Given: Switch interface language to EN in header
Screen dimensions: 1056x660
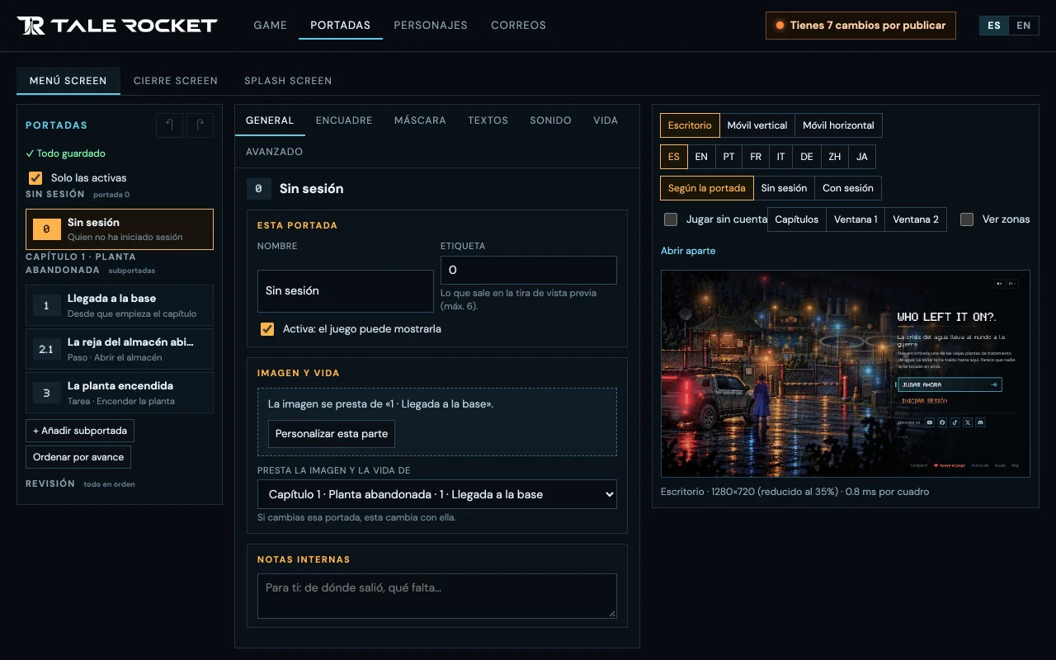Looking at the screenshot, I should point(1024,26).
